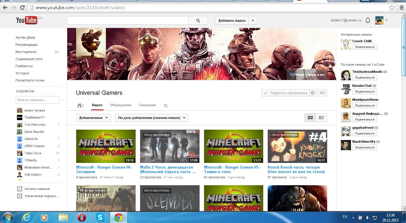The width and height of the screenshot is (406, 223).
Task: Click the magnifier search button in the YouTube header
Action: (198, 21)
